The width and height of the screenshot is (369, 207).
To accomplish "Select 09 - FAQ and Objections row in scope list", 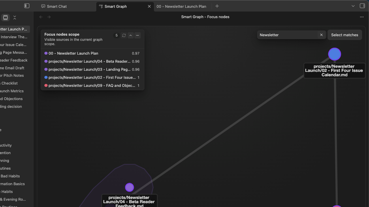I will pyautogui.click(x=92, y=86).
